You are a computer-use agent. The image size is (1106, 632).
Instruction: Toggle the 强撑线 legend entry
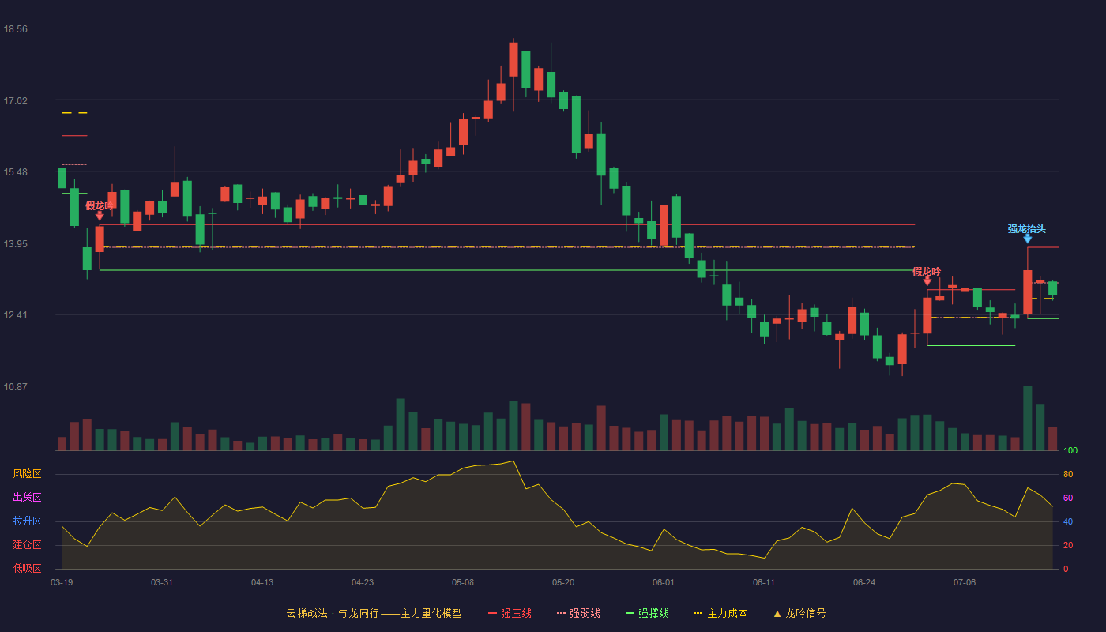647,613
